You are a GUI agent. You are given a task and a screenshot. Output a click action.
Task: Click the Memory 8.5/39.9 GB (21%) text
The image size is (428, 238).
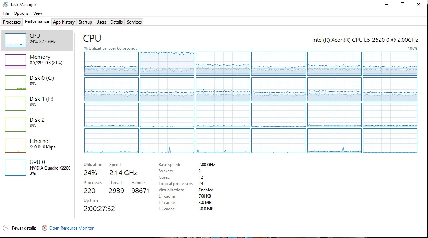click(46, 63)
